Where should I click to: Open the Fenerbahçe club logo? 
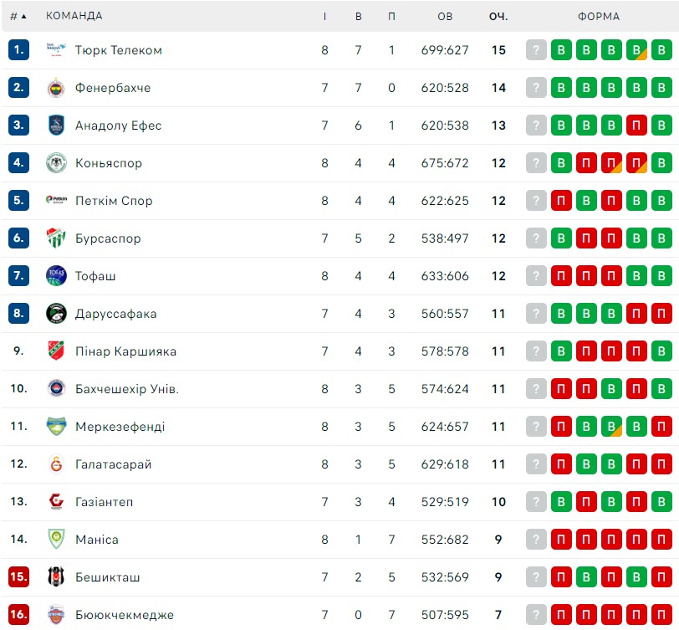(56, 88)
